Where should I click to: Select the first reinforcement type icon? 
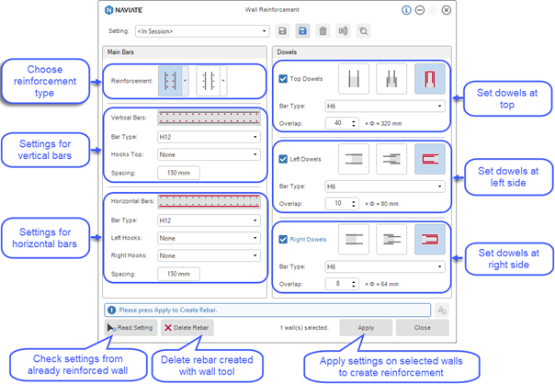pos(171,80)
